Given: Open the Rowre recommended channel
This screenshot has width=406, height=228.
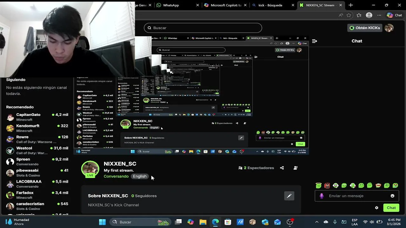Looking at the screenshot, I should [x=37, y=139].
